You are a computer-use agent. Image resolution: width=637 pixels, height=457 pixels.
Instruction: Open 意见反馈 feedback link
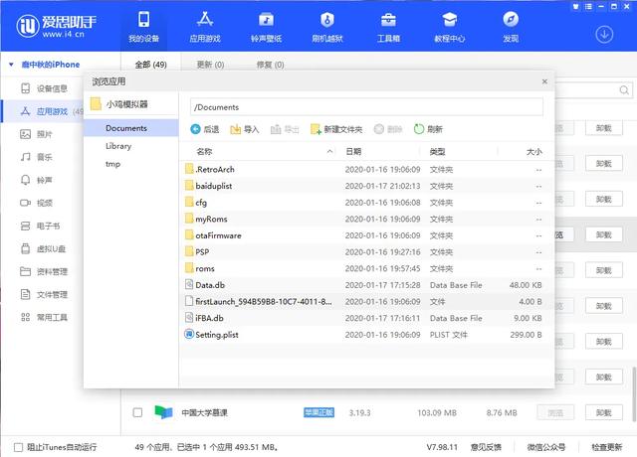[x=486, y=447]
